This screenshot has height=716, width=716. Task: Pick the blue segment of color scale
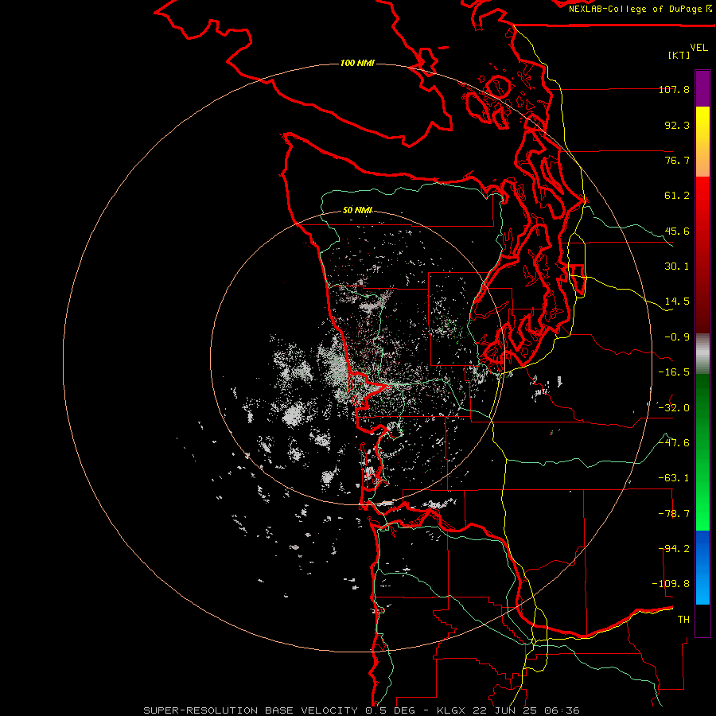702,567
